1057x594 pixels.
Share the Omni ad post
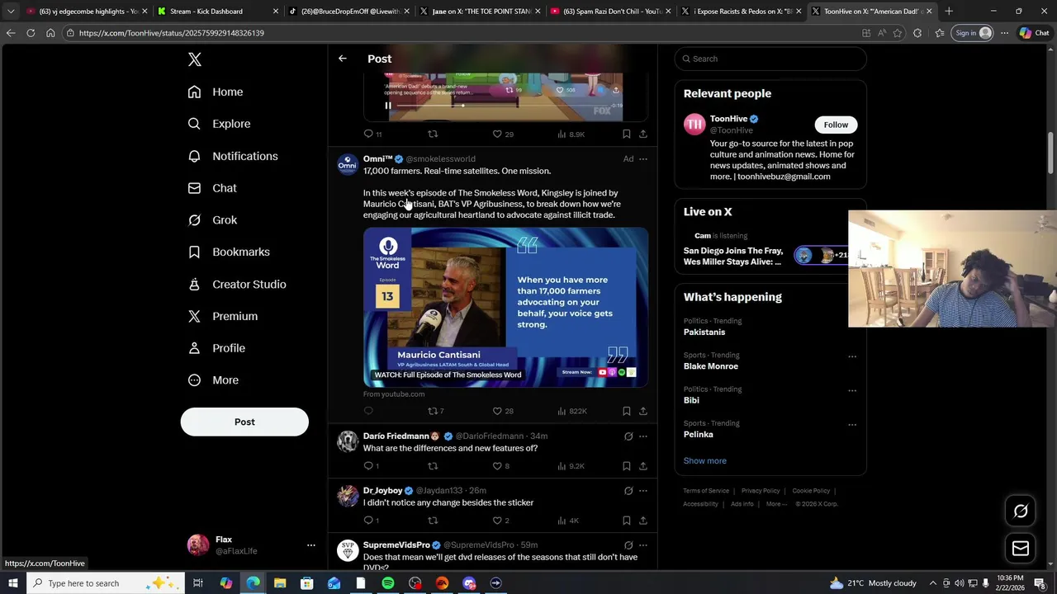click(643, 411)
